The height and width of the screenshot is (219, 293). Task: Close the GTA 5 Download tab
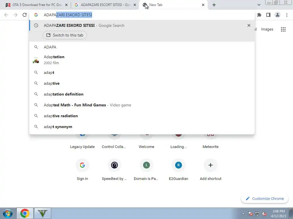point(66,5)
